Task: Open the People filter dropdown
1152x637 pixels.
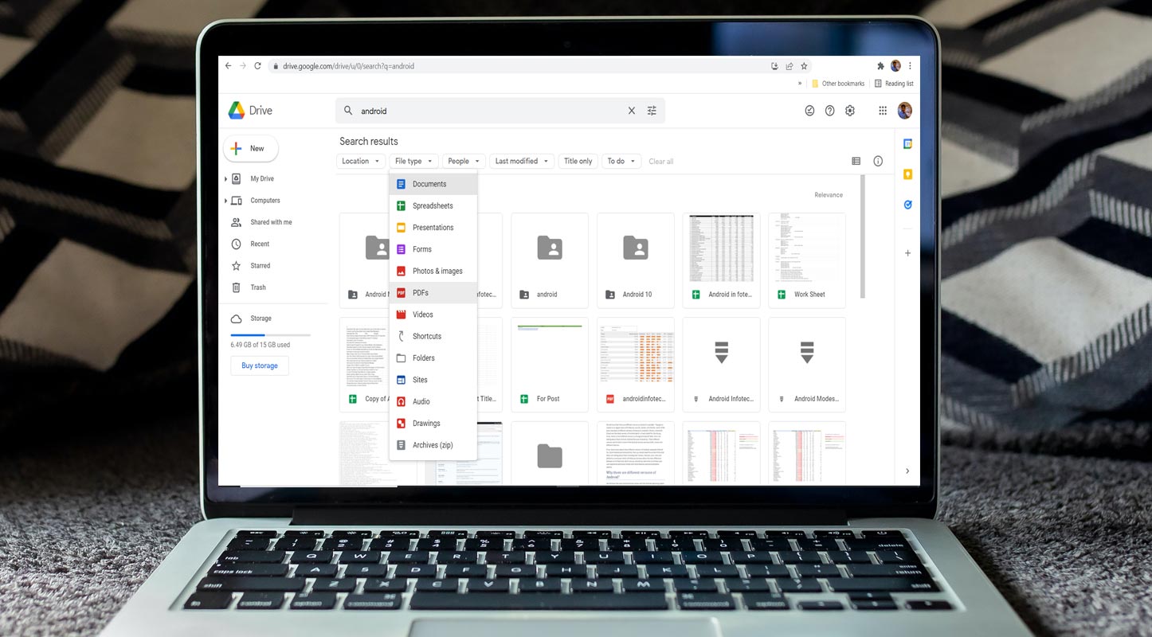Action: tap(464, 161)
